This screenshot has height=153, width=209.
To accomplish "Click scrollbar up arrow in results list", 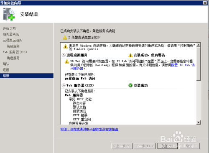I will [199, 45].
